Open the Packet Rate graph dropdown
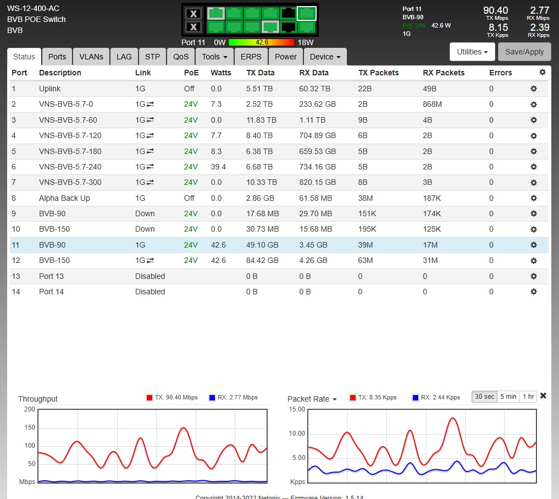 [x=312, y=399]
